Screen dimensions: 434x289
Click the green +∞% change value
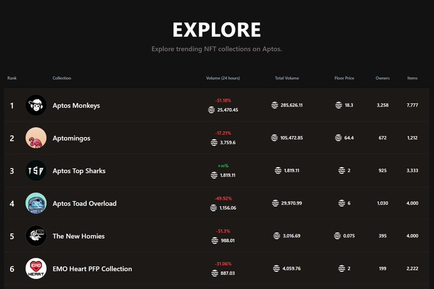click(223, 166)
